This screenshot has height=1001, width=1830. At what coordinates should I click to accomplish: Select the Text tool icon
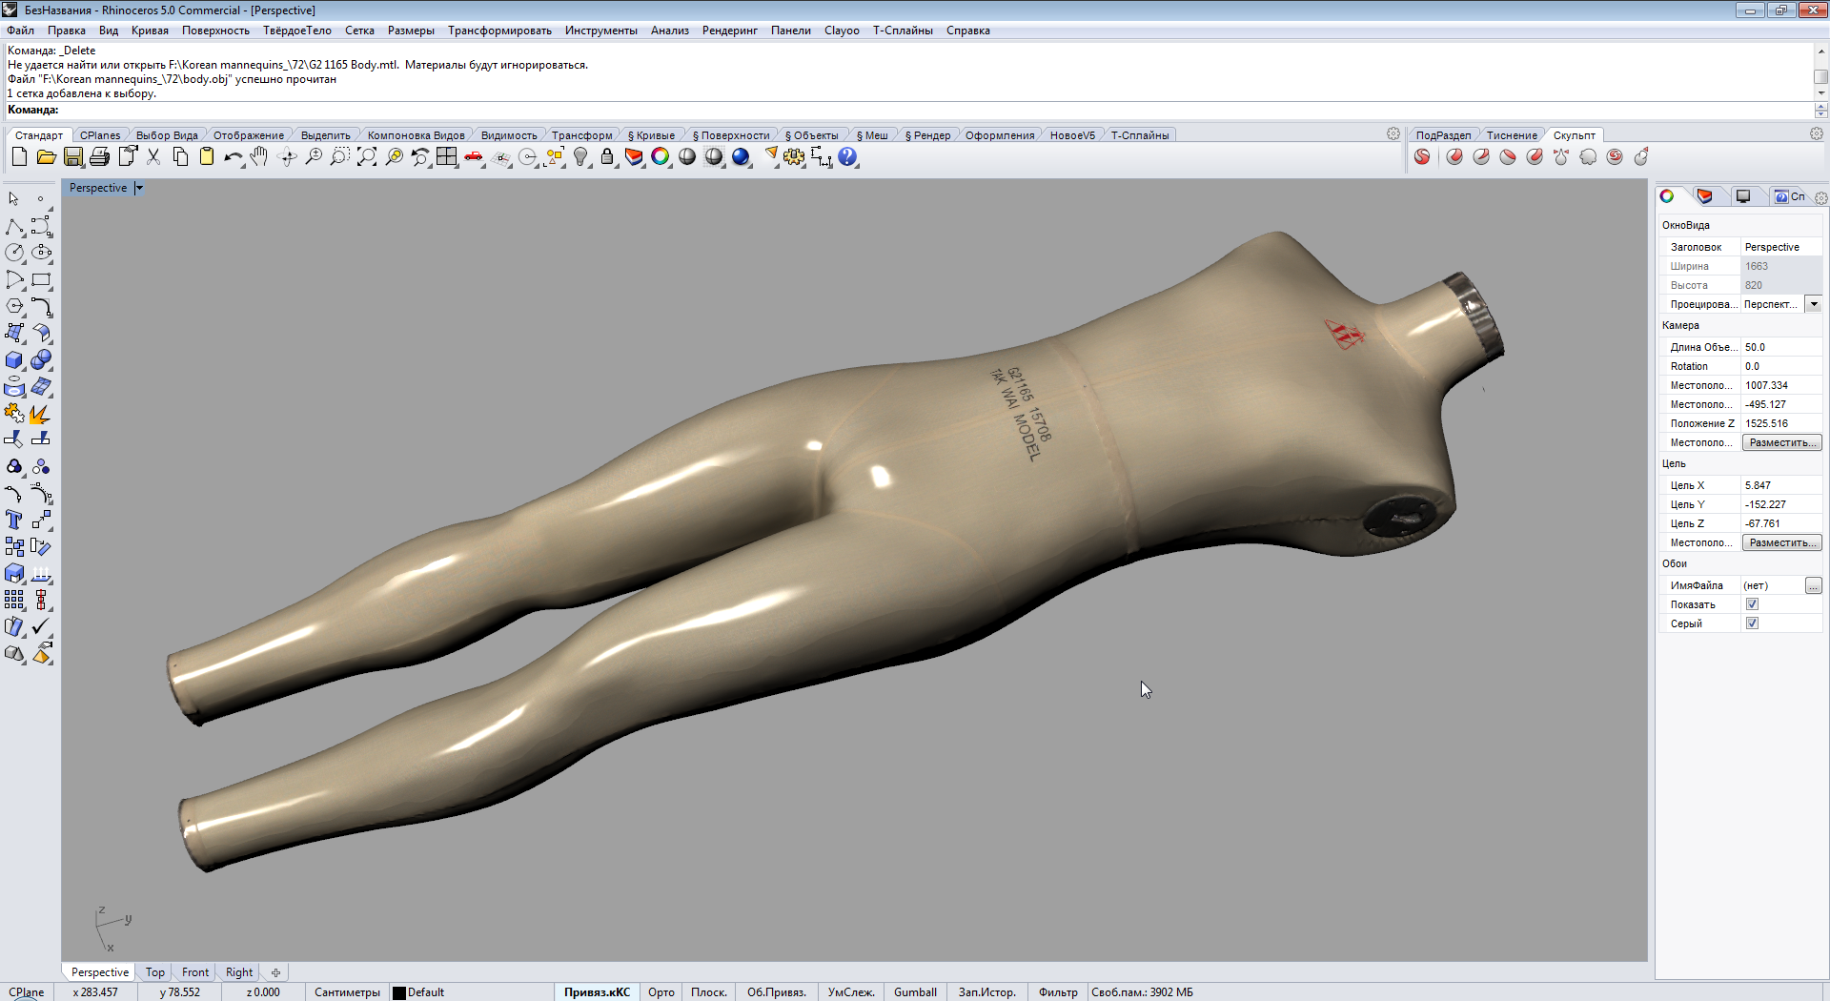click(14, 520)
